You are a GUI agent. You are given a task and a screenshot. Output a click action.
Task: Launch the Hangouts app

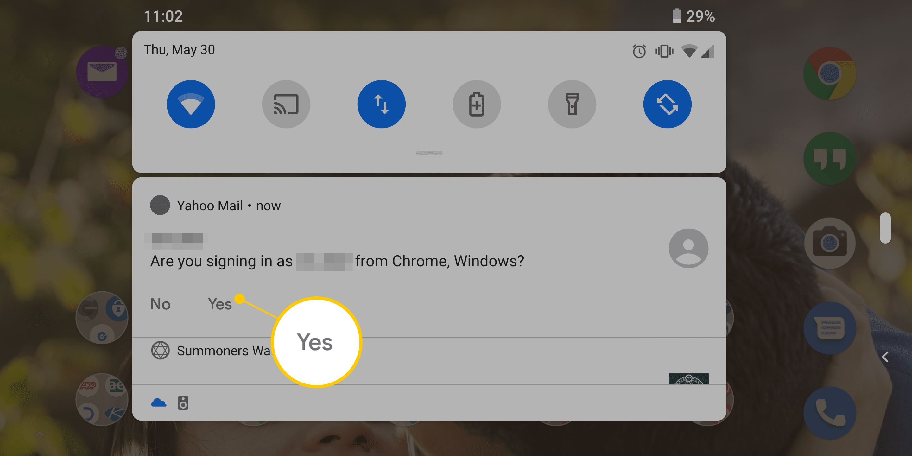point(830,158)
